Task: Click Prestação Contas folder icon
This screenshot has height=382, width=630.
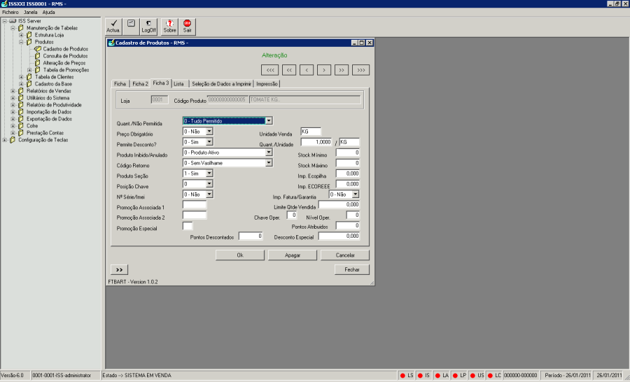Action: (x=21, y=133)
